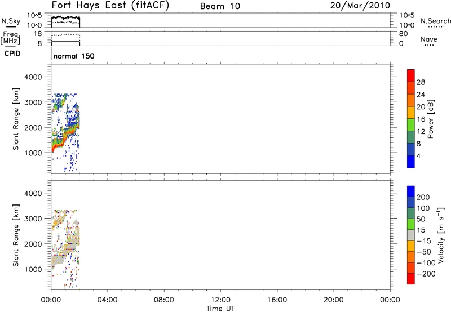Click '-15' on the Velocity color bar

(424, 241)
